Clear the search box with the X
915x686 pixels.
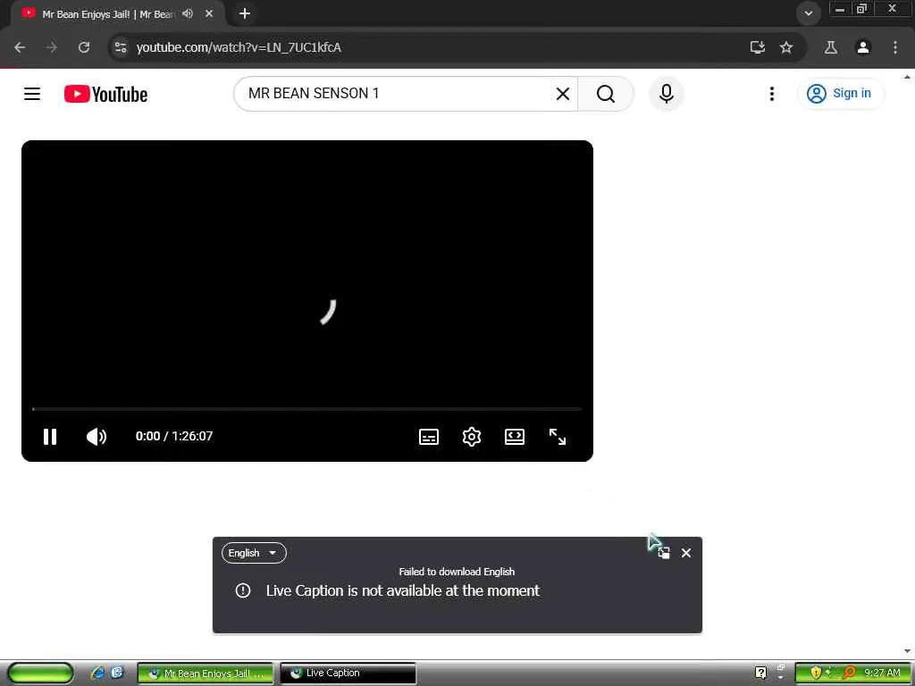[563, 94]
